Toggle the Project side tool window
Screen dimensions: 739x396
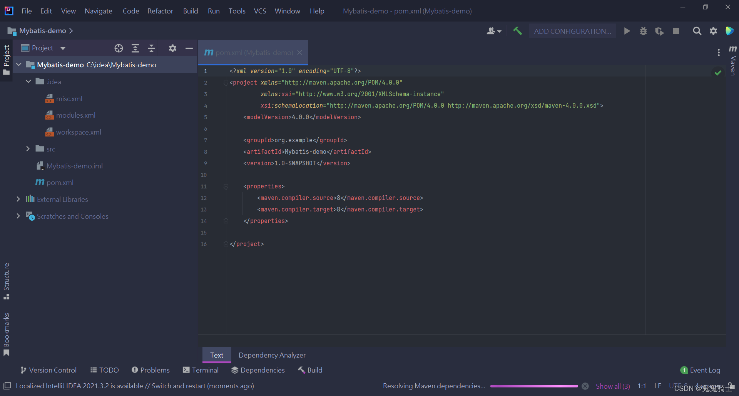6,60
